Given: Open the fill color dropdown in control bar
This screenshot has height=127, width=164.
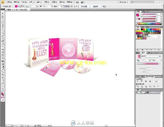Looking at the screenshot, I should [19, 6].
